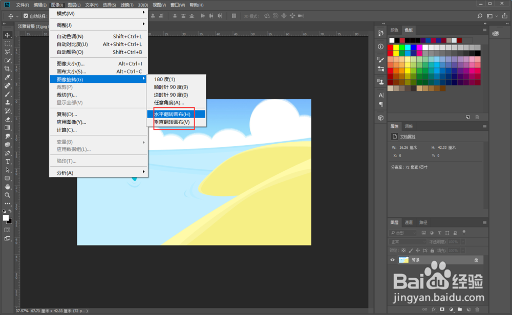Select the Crop tool
The width and height of the screenshot is (512, 315).
tap(7, 69)
